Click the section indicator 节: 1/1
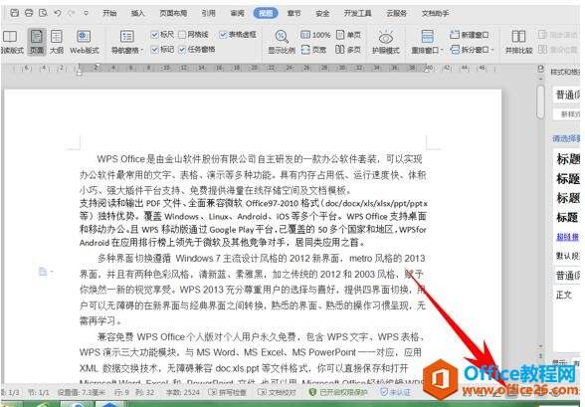This screenshot has width=585, height=407. [39, 392]
